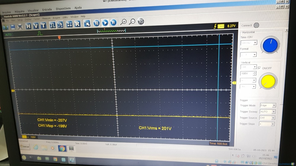Click the blue horizontal timebase knob

270,45
